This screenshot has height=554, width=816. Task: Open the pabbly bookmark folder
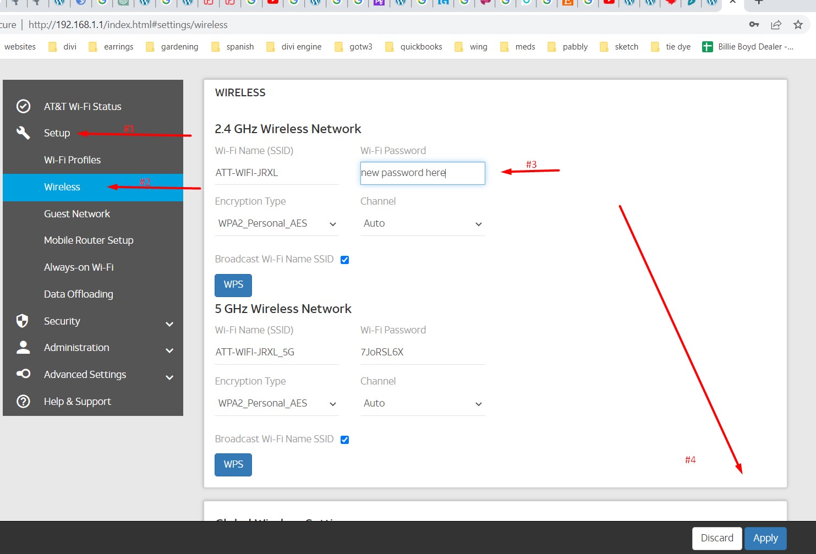pyautogui.click(x=567, y=47)
